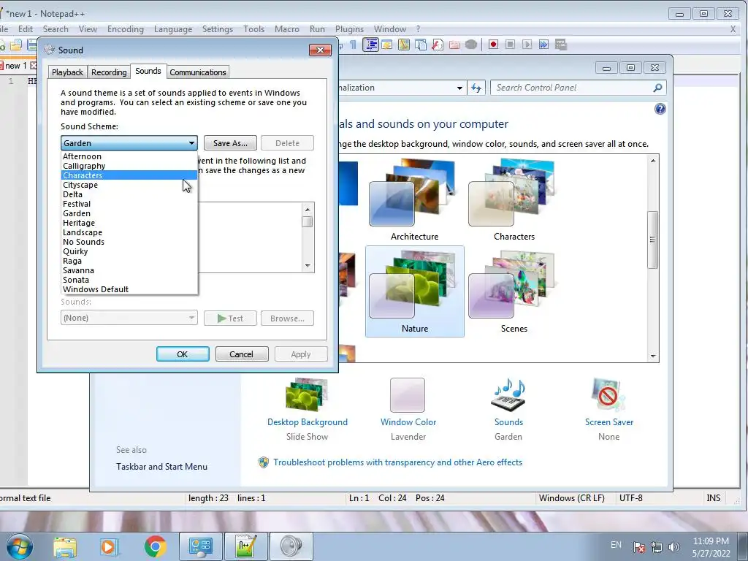Open the Settings menu in Notepad++
This screenshot has width=748, height=561.
(218, 29)
